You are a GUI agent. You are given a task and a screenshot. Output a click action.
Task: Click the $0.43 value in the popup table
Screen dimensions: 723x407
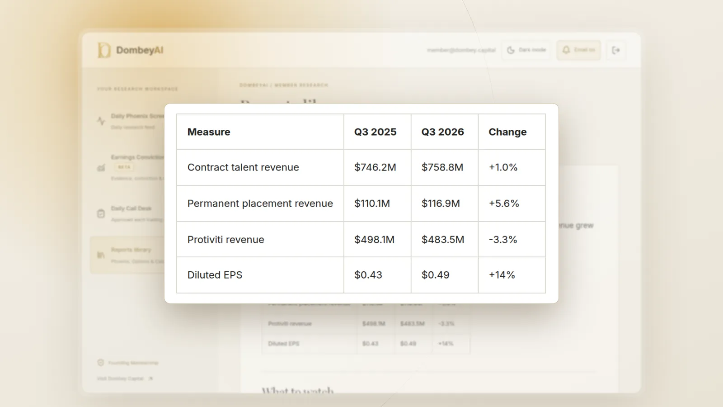click(368, 275)
